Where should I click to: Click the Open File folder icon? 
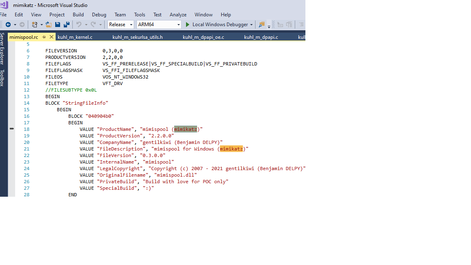click(x=48, y=25)
